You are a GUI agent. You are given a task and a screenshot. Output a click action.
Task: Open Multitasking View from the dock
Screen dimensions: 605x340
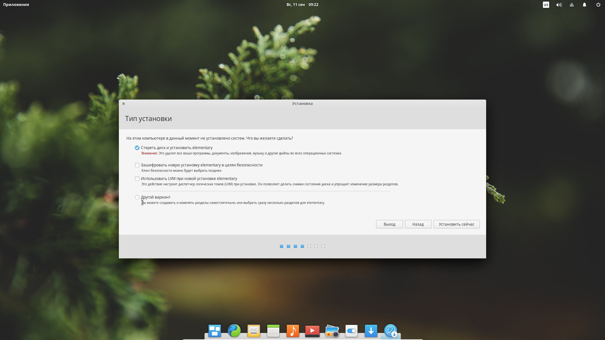[x=214, y=331]
